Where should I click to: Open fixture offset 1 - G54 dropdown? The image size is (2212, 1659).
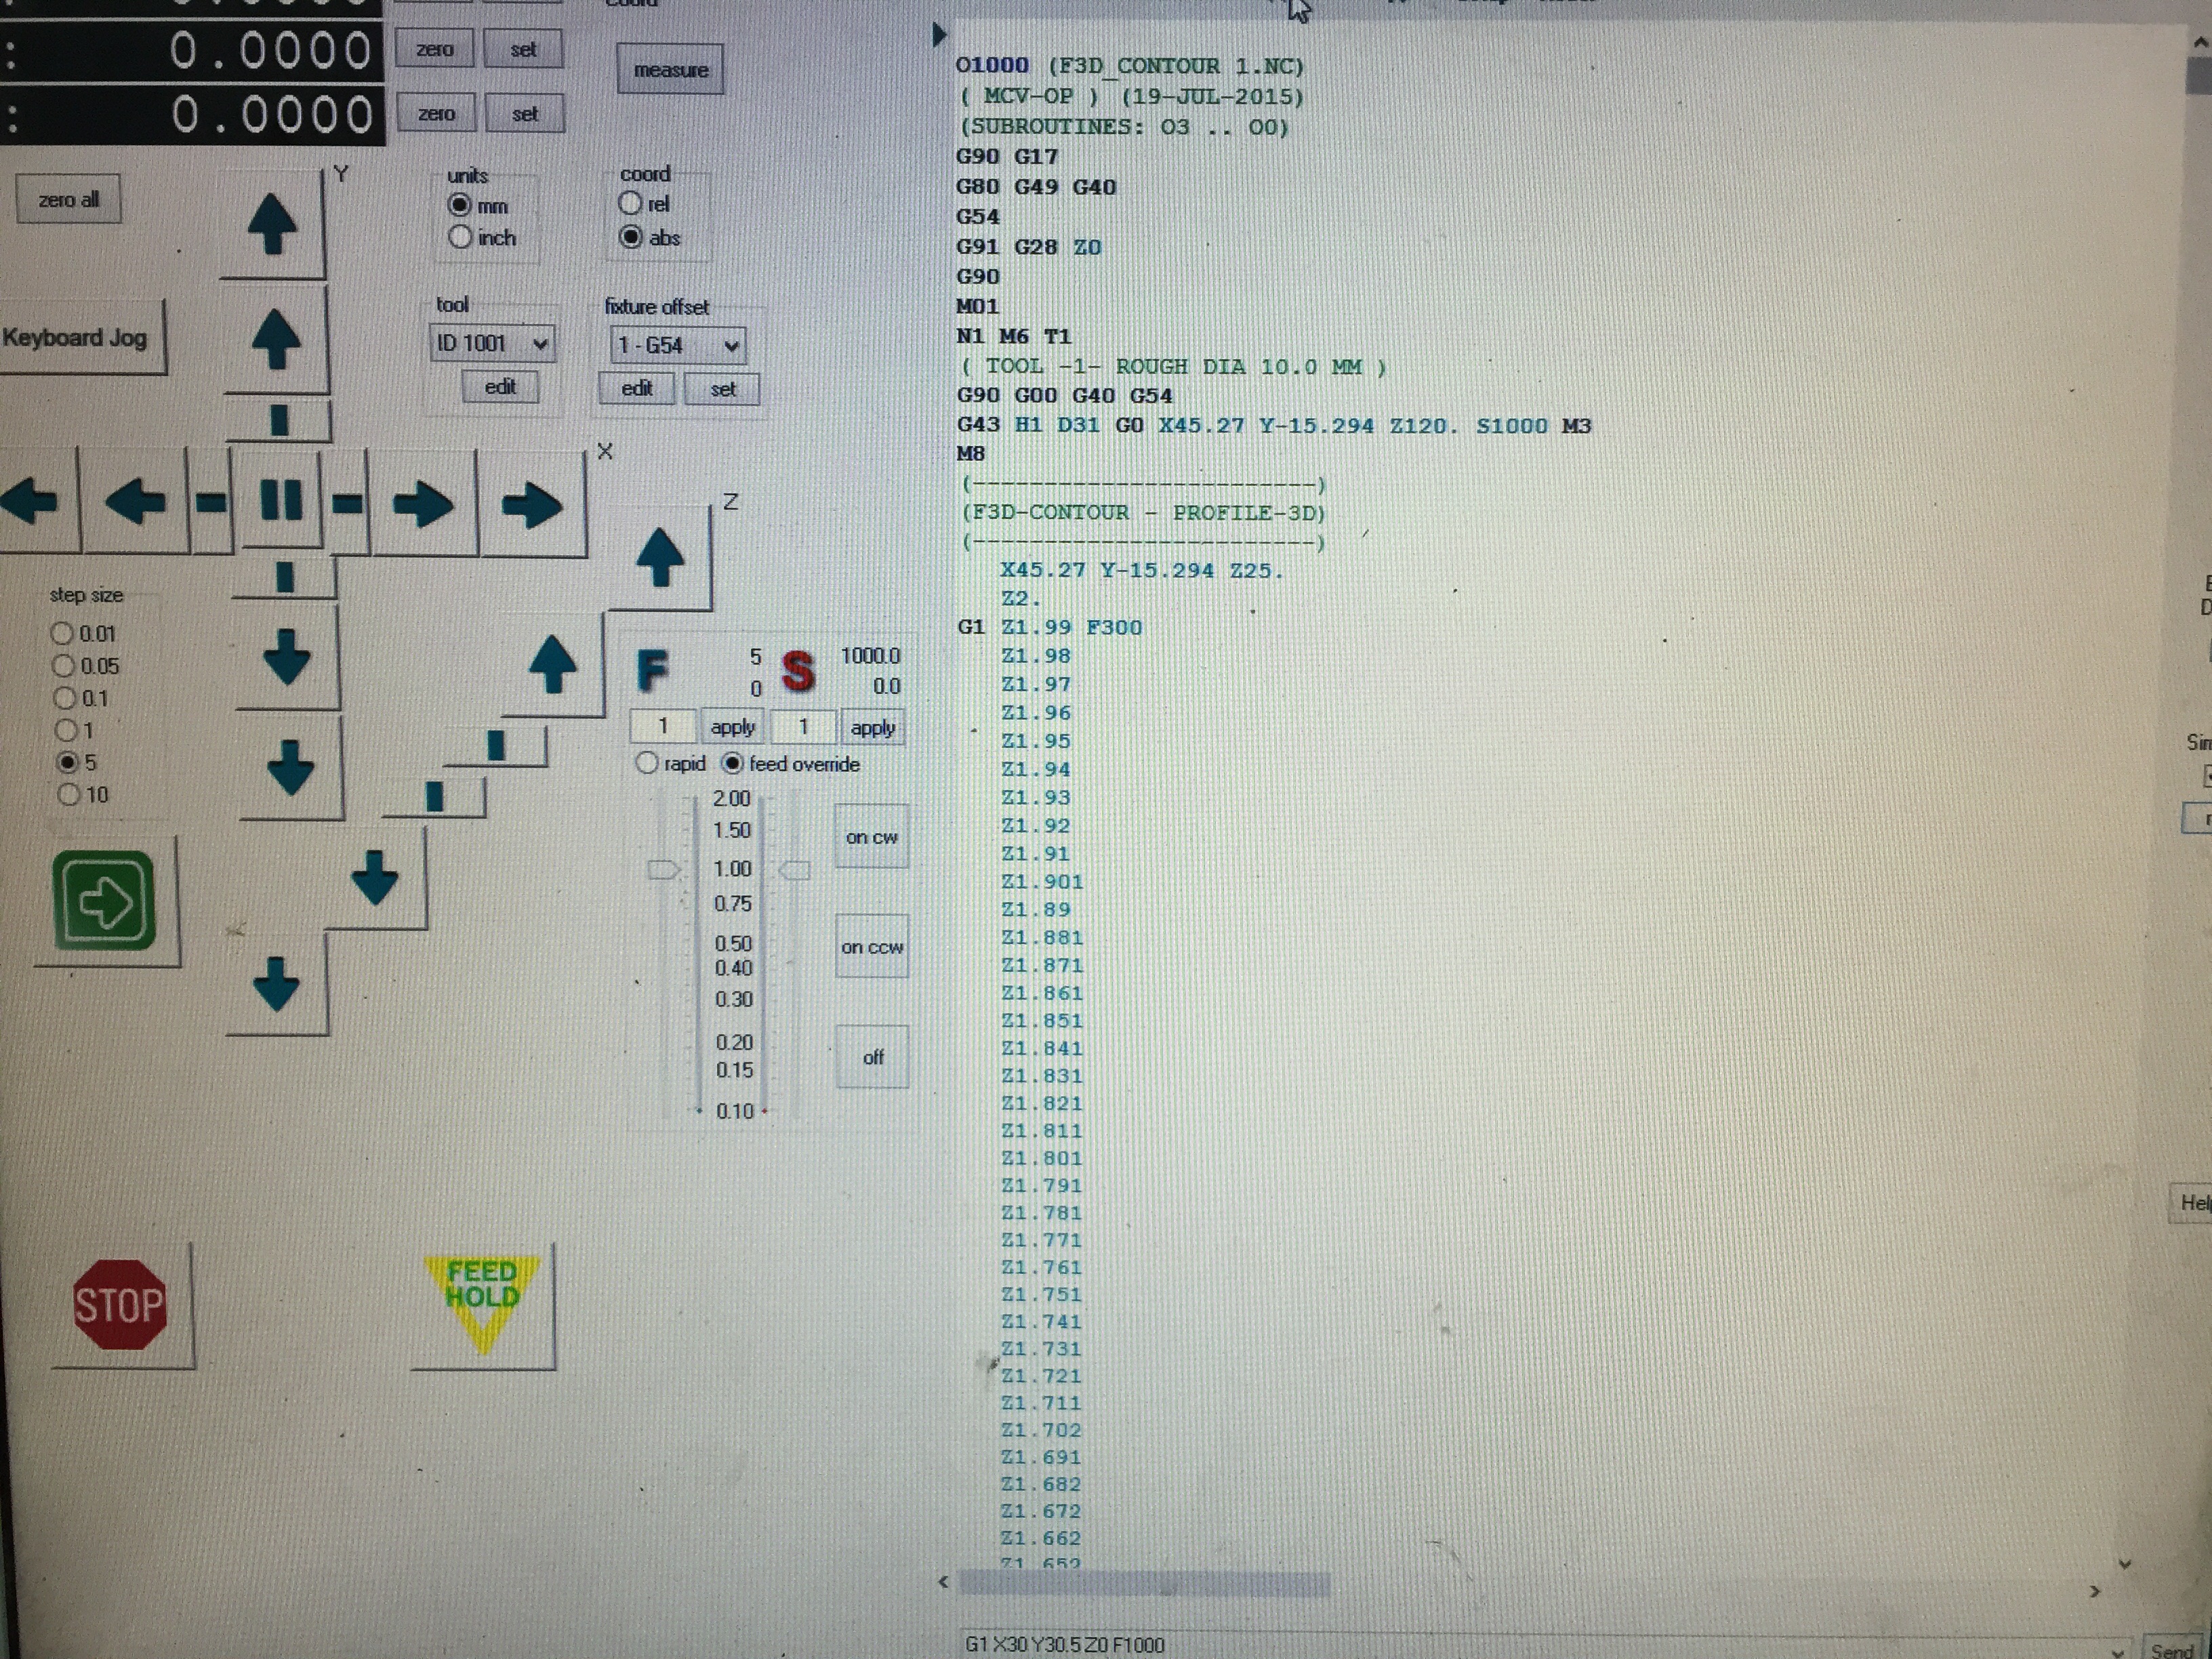coord(731,346)
